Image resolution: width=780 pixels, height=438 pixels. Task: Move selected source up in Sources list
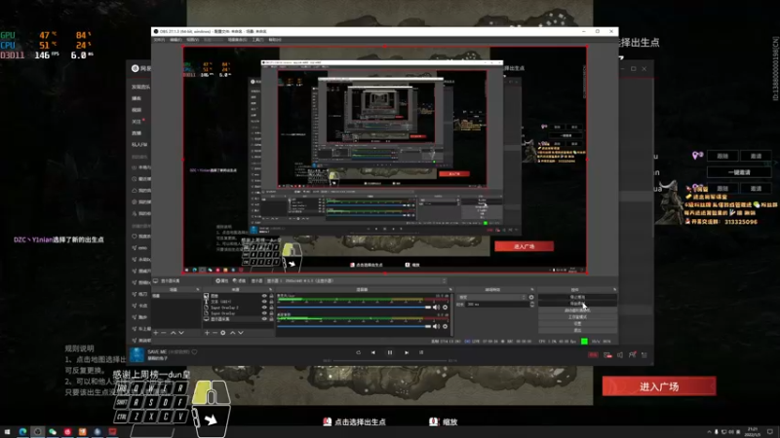pos(232,333)
